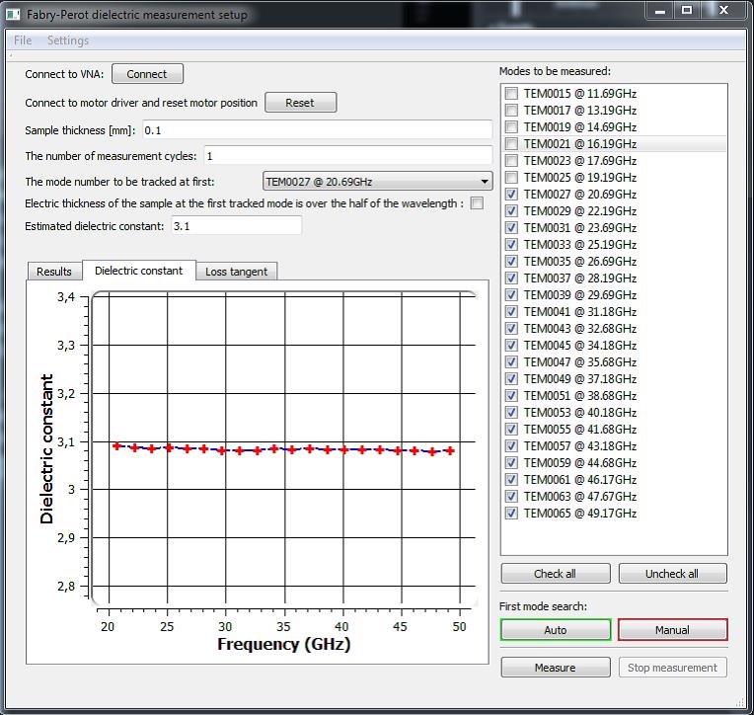Viewport: 754px width, 715px height.
Task: Click the dielectric constant plot area
Action: tap(283, 447)
